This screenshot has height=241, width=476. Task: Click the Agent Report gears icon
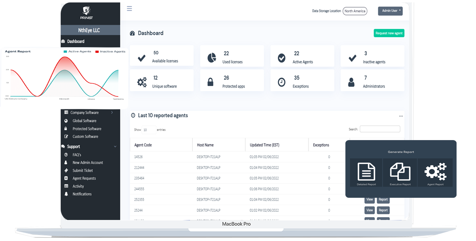[x=435, y=172]
